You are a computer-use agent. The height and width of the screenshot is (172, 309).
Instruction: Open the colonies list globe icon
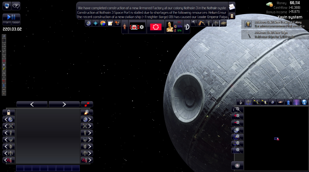click(x=88, y=23)
